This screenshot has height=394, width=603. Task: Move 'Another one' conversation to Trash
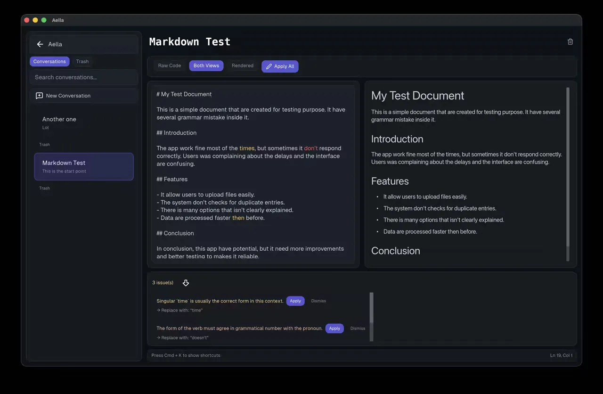45,145
